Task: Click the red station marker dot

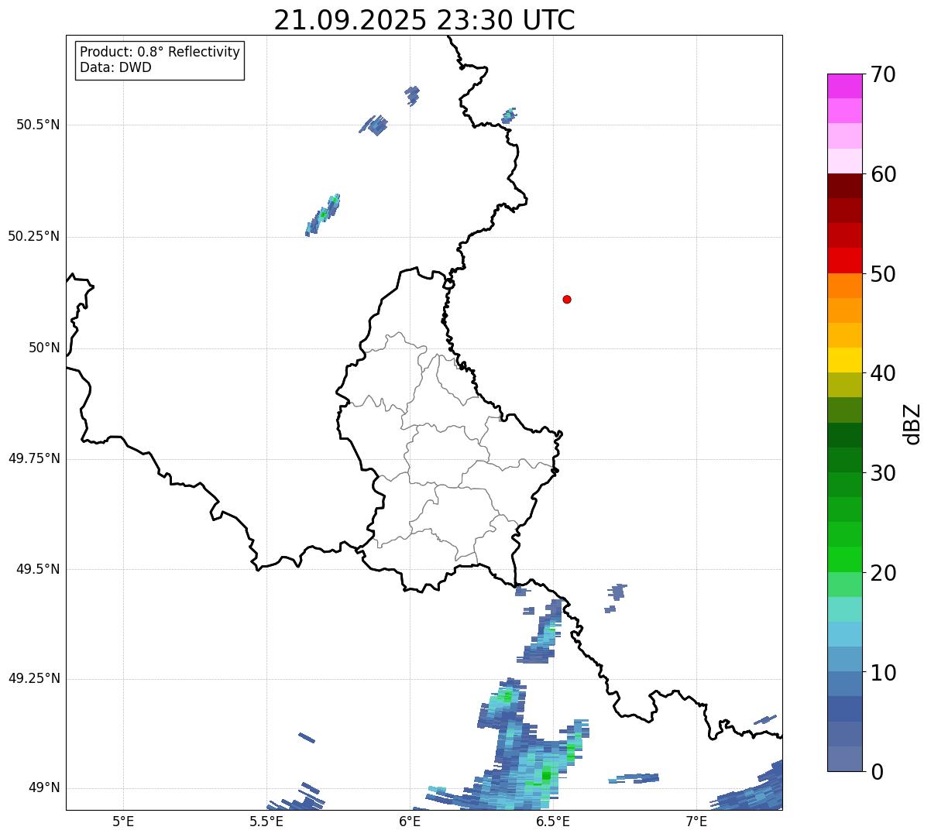Action: 567,299
